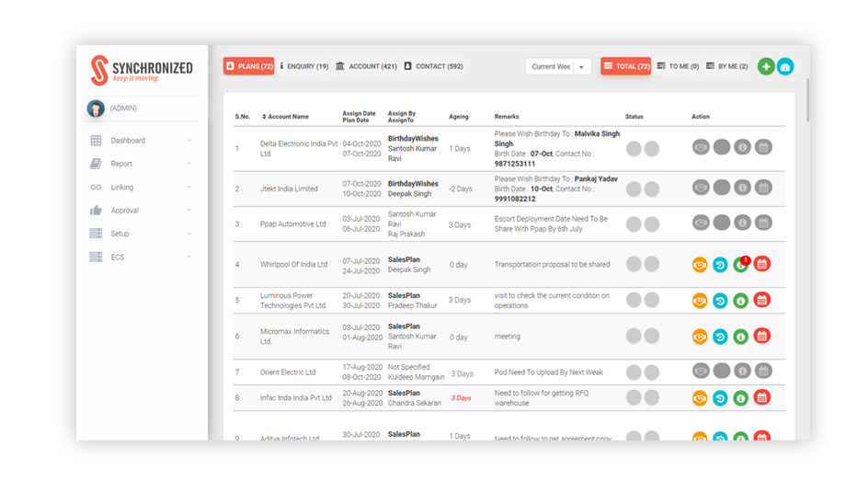Switch to the ENQUIRY (19) tab
Image resolution: width=857 pixels, height=481 pixels.
pyautogui.click(x=303, y=66)
